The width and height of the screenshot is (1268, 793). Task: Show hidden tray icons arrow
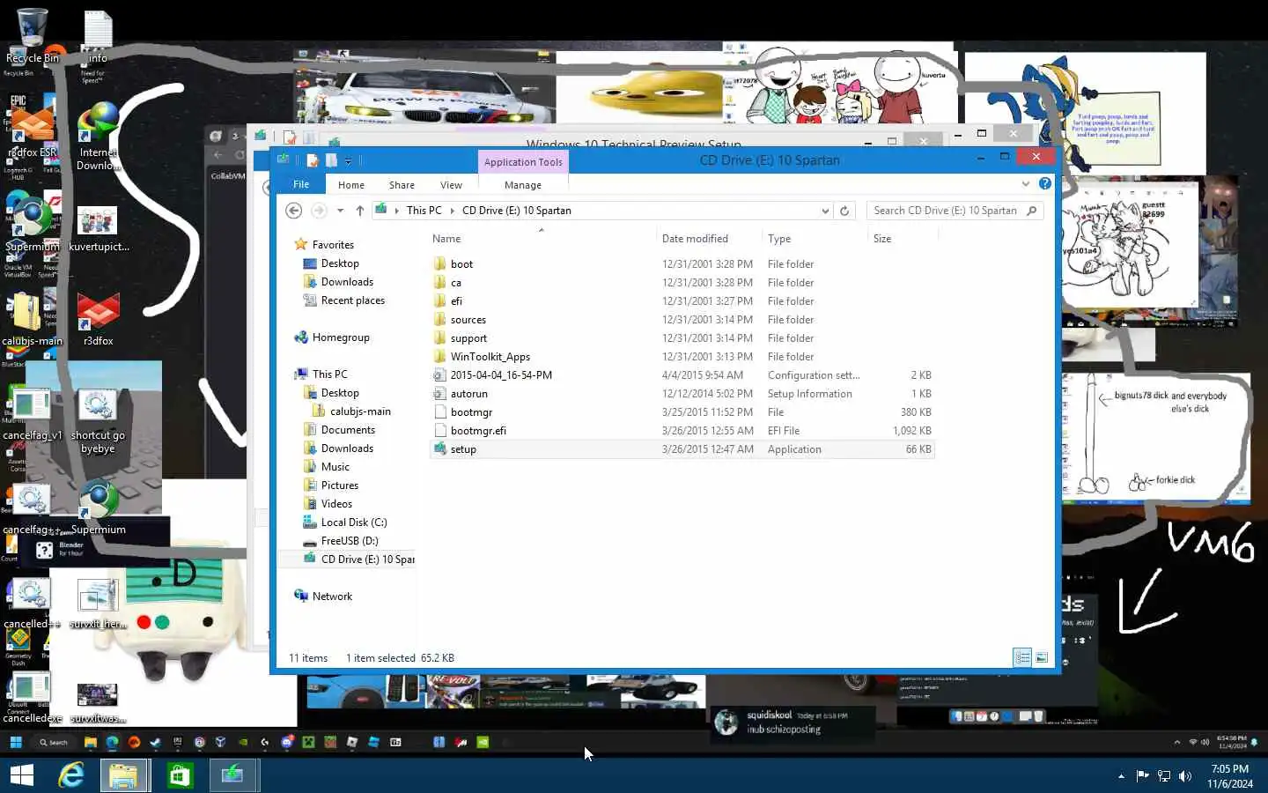1121,776
